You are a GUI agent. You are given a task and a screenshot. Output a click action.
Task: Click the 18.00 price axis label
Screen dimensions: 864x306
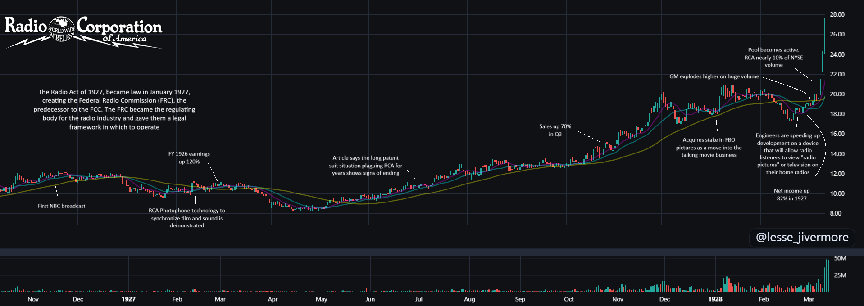[837, 114]
